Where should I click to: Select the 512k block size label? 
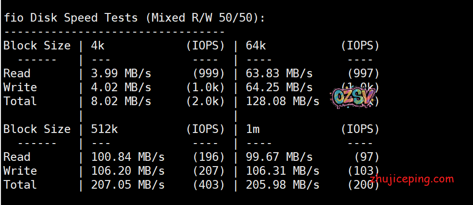(104, 129)
